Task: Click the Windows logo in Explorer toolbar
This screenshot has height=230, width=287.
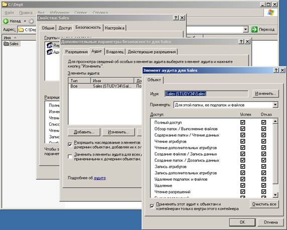Action: click(x=270, y=13)
